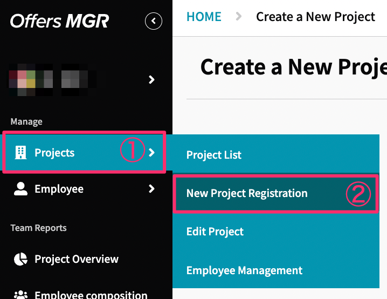Click the Projects building icon
The width and height of the screenshot is (387, 299).
tap(20, 152)
